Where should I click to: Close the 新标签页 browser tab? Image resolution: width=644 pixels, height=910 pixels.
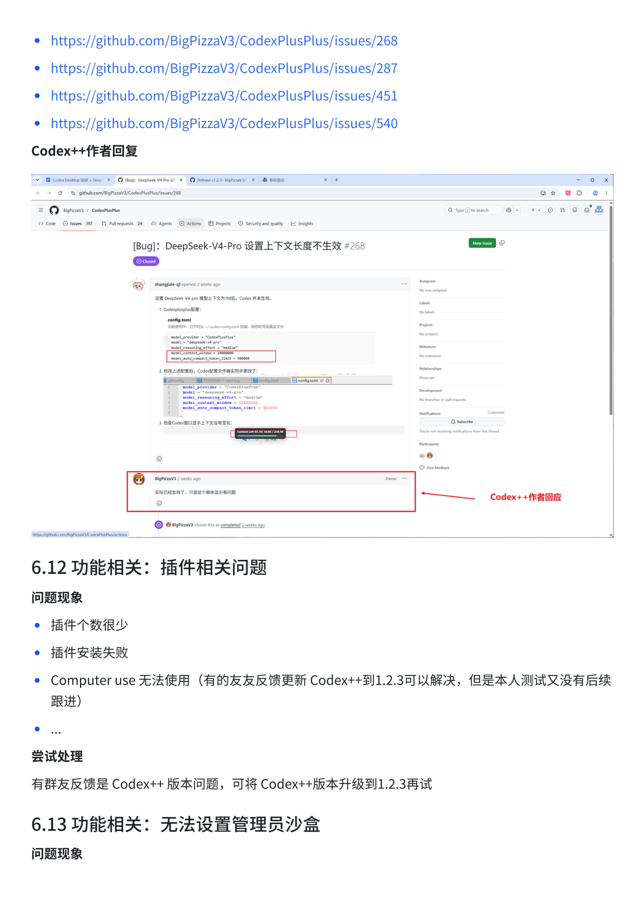pos(325,180)
